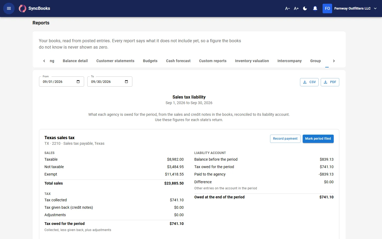Select Paid to the agency amount -$839.13
Image resolution: width=382 pixels, height=239 pixels.
pyautogui.click(x=326, y=174)
